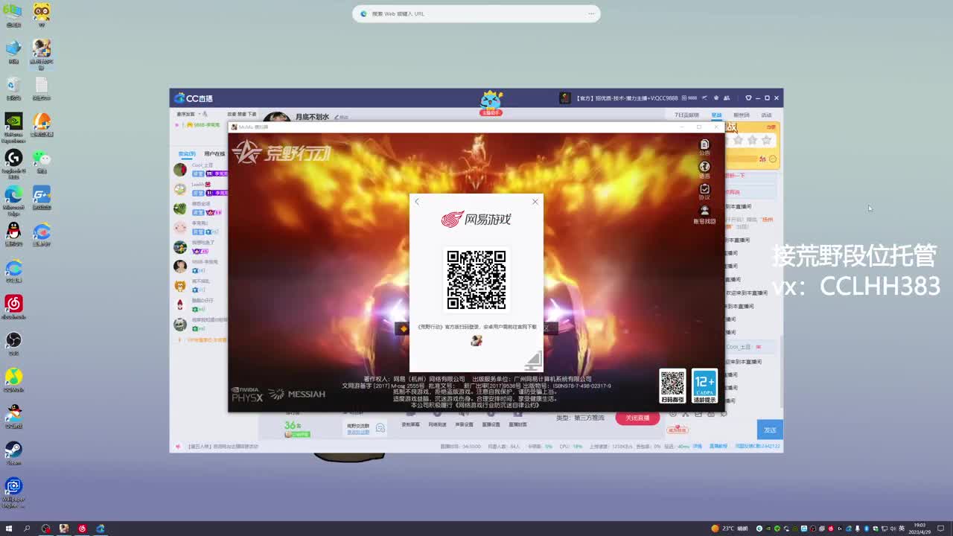This screenshot has height=536, width=953.
Task: Open the GeForce Experience desktop icon
Action: [13, 127]
